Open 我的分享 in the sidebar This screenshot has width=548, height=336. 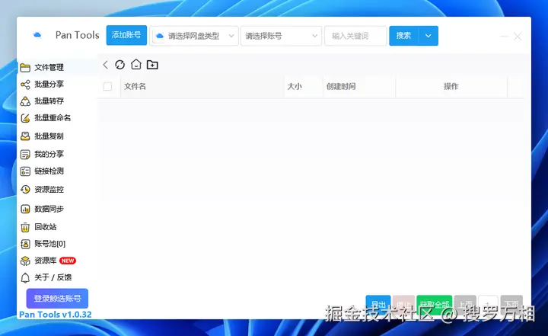(x=49, y=154)
